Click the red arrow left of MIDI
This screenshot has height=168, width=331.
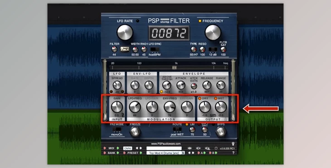click(105, 148)
